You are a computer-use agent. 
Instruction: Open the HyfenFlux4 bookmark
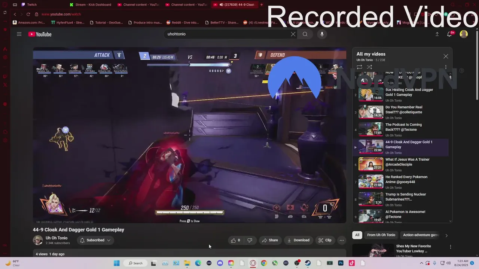(68, 22)
